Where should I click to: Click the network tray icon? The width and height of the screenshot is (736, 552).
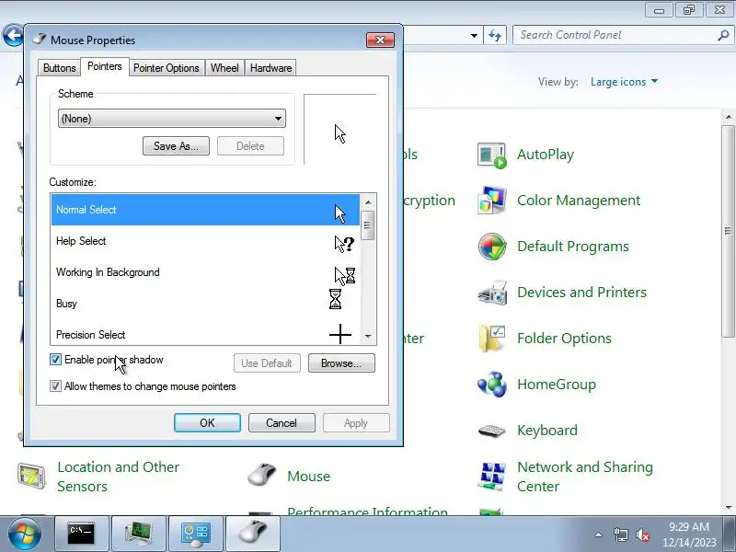(x=620, y=535)
